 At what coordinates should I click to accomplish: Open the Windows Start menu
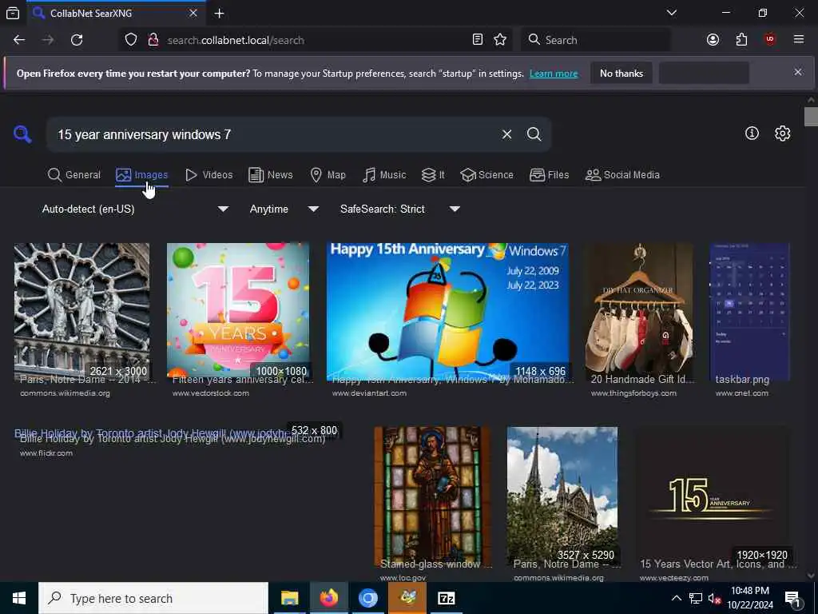19,598
